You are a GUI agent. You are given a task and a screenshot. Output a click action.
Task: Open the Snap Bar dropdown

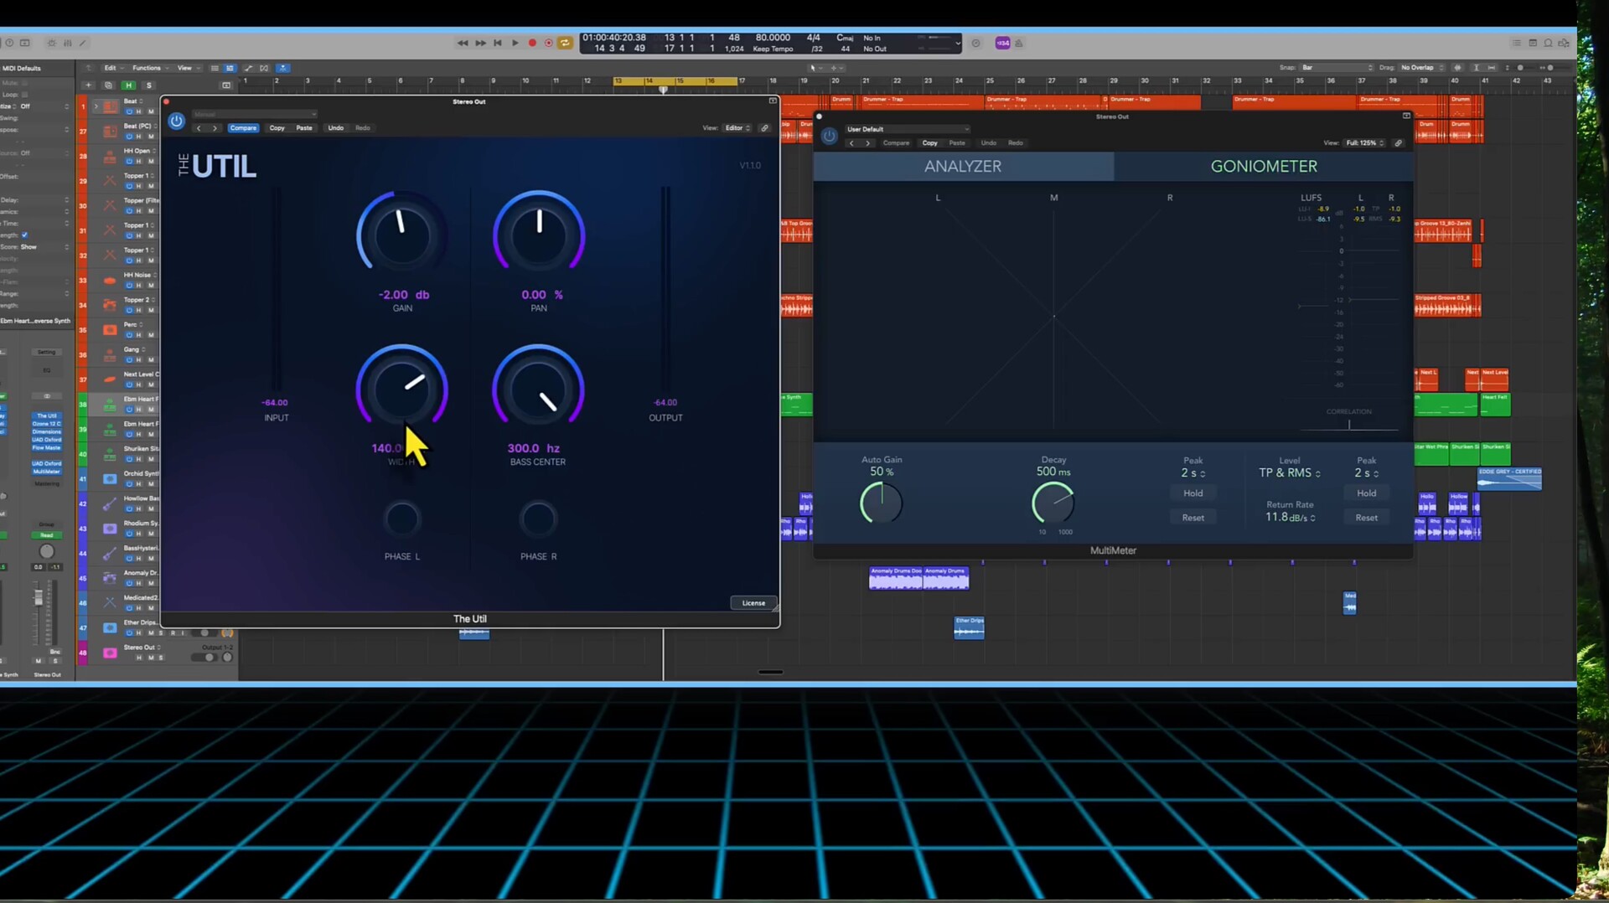[x=1336, y=68]
